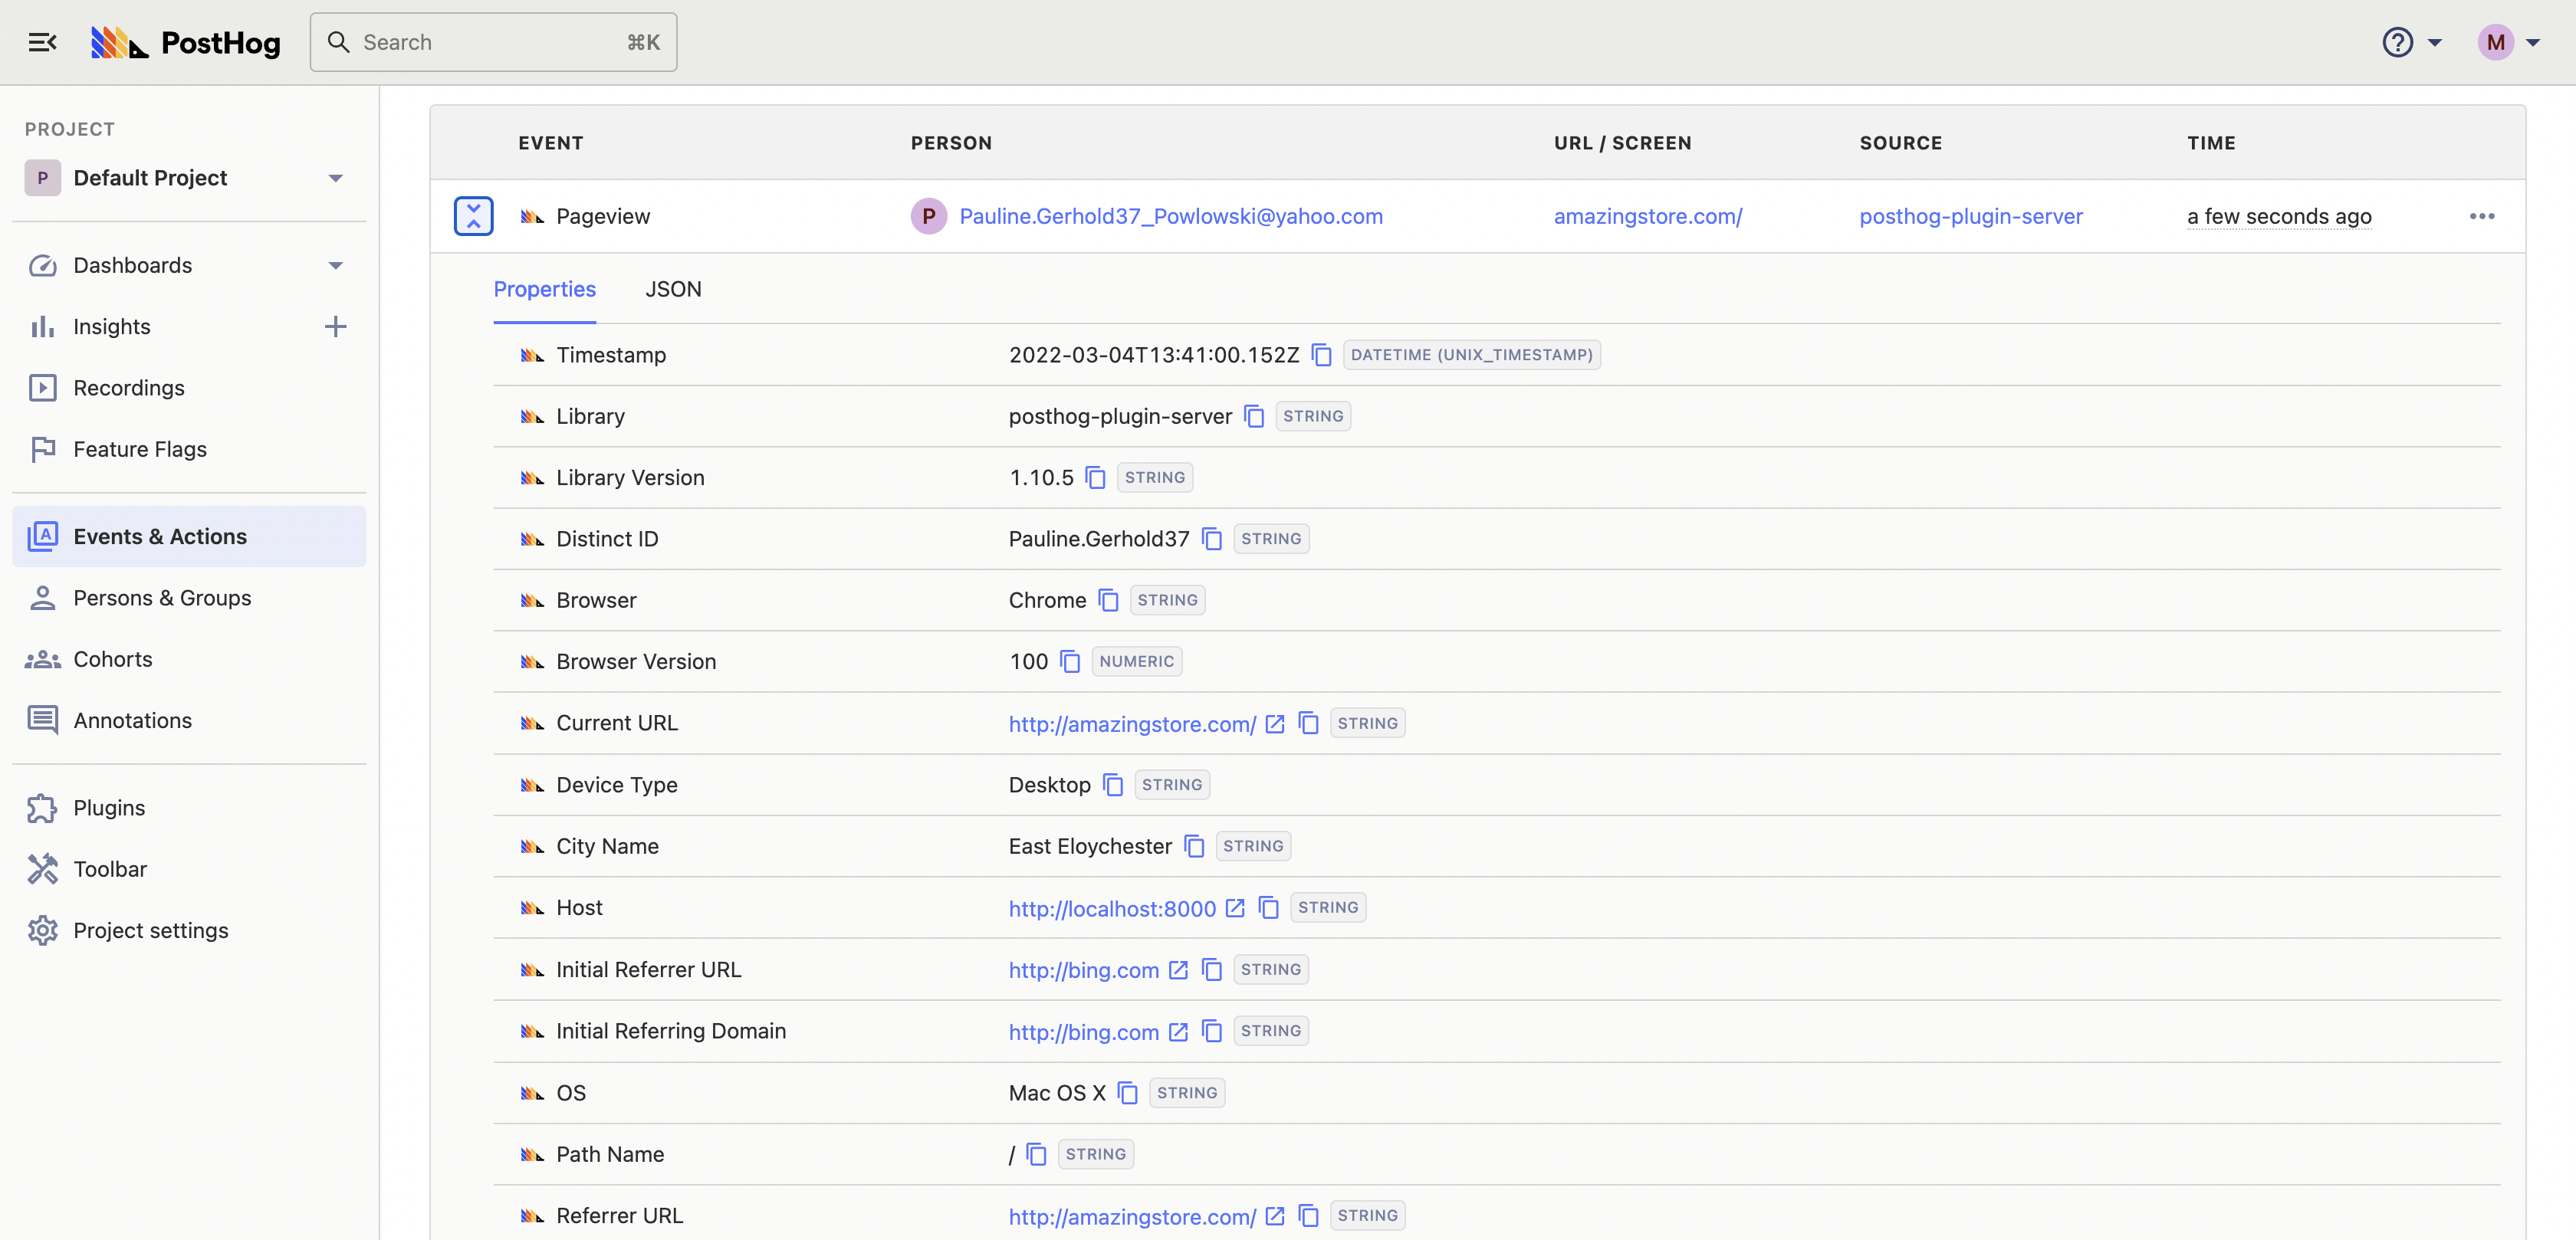Expand the Dashboards chevron
Viewport: 2576px width, 1240px height.
tap(336, 265)
